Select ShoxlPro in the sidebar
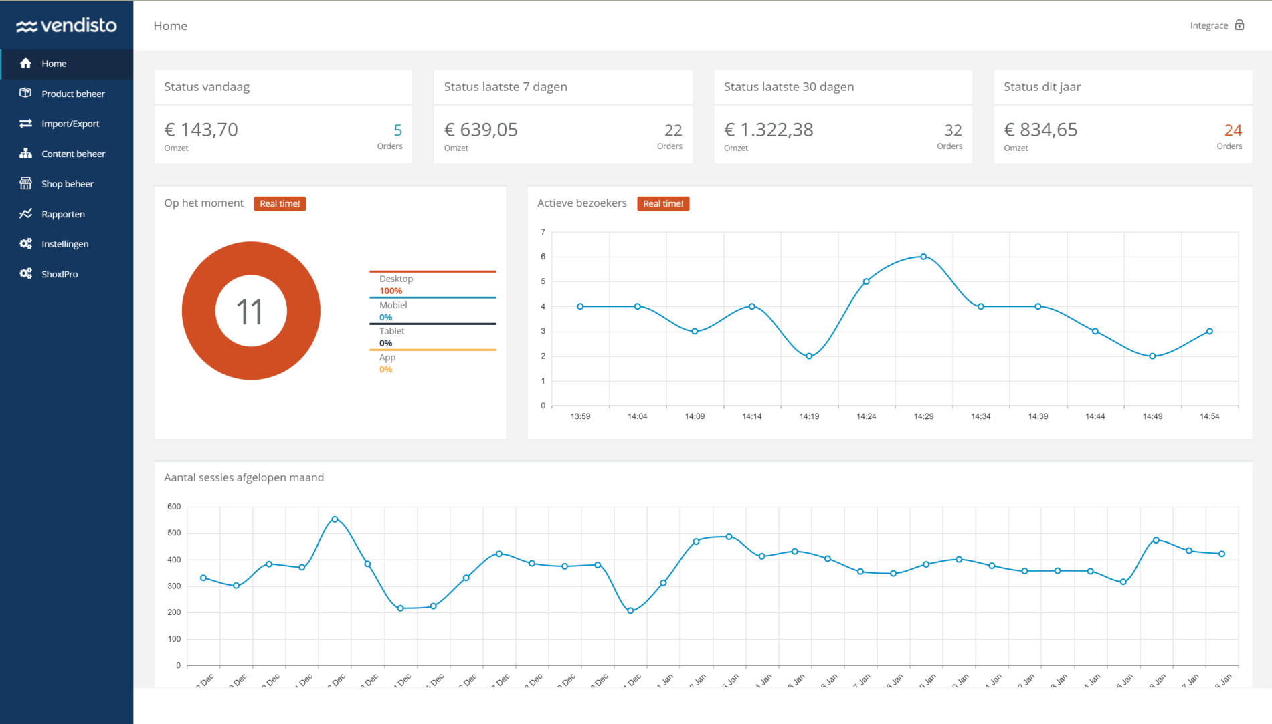The height and width of the screenshot is (724, 1272). click(x=67, y=274)
